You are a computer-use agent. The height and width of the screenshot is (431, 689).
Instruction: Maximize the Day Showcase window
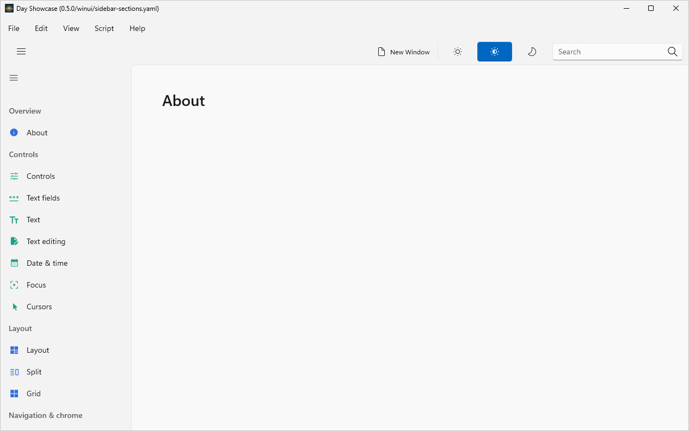[651, 8]
